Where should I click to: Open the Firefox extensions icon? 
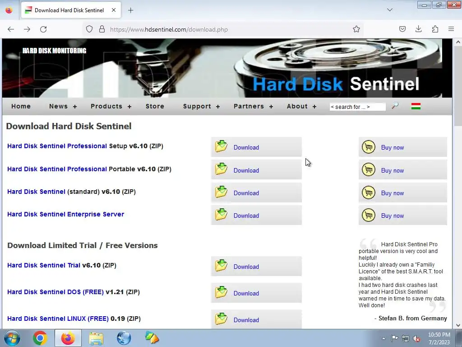pyautogui.click(x=435, y=29)
